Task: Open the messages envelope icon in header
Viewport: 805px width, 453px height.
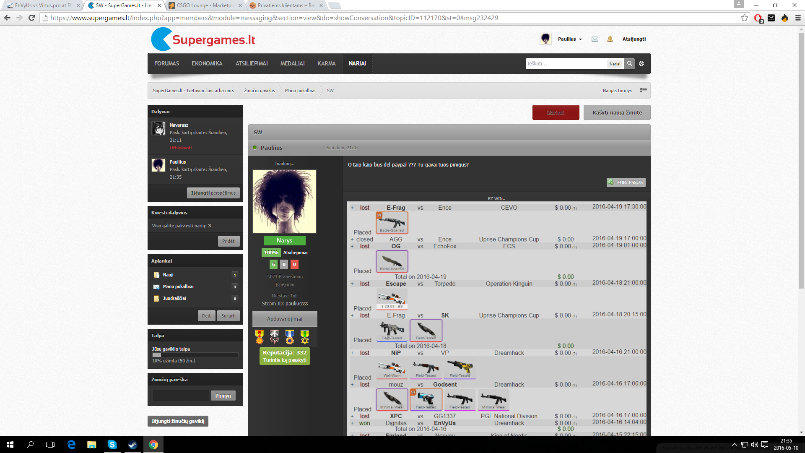Action: [x=595, y=39]
